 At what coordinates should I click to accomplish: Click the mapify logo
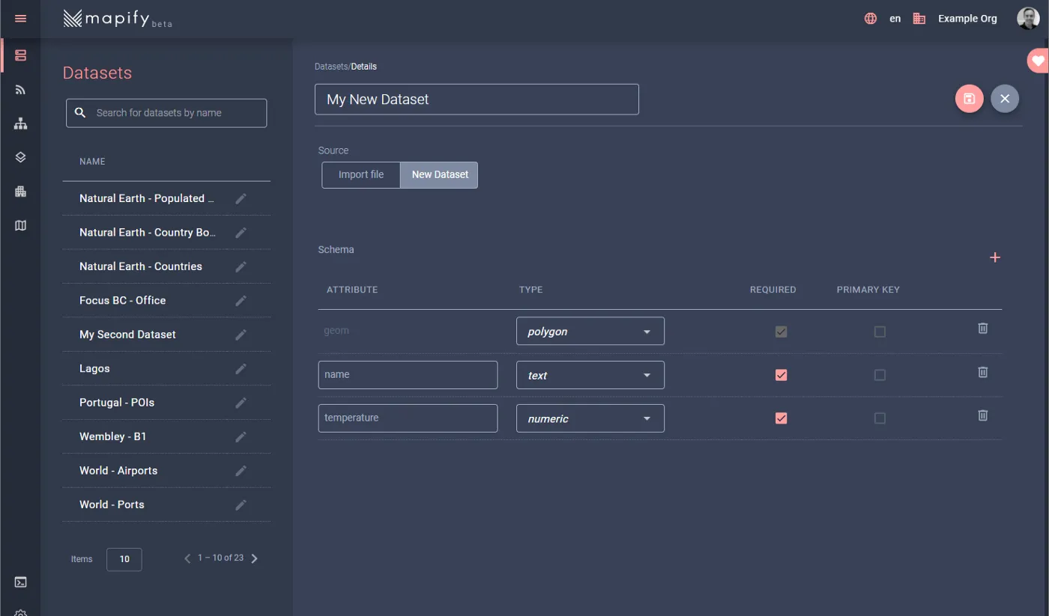click(x=118, y=19)
